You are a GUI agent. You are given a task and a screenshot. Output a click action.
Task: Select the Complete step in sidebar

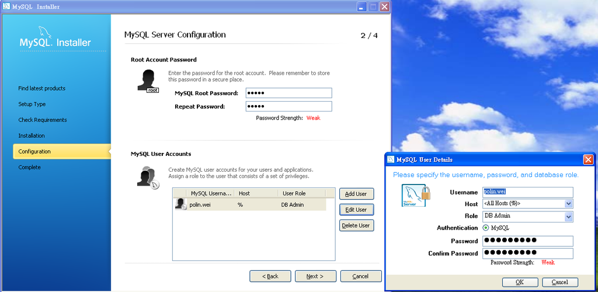29,168
